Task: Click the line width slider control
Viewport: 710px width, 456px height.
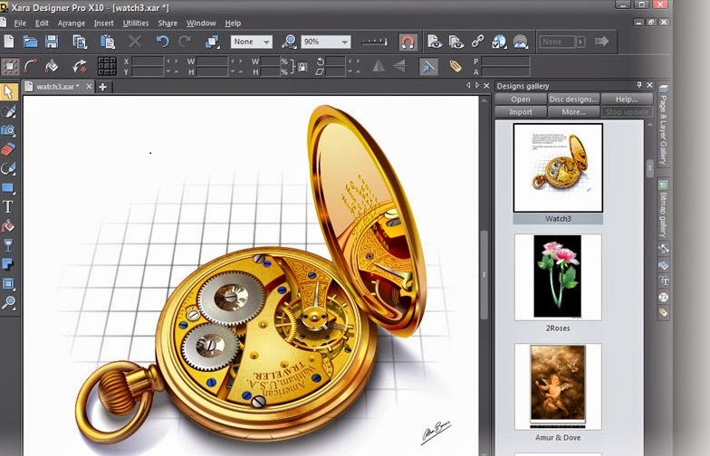Action: click(375, 42)
